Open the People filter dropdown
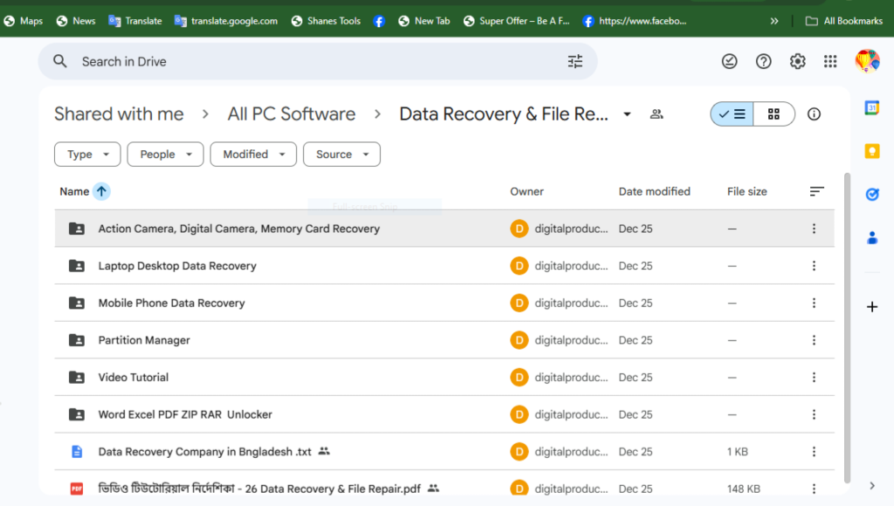Viewport: 894px width, 506px height. click(x=165, y=154)
